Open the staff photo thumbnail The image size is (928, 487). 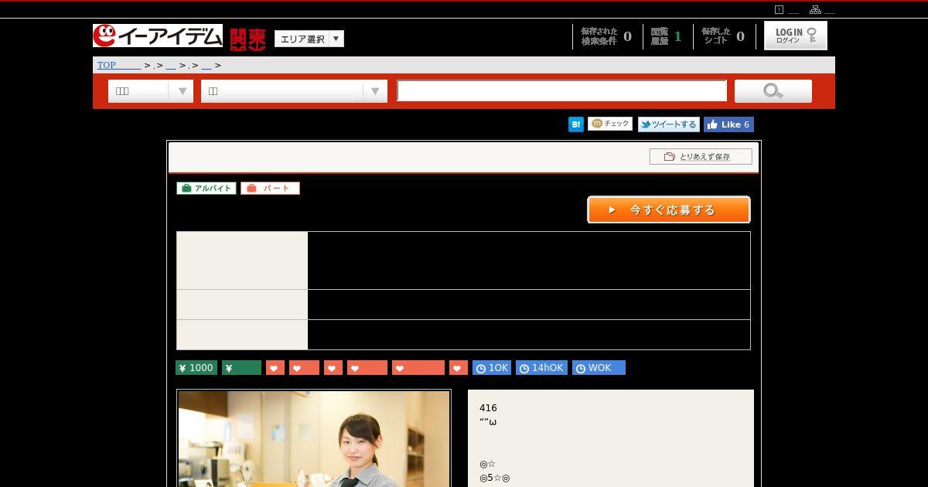(314, 438)
